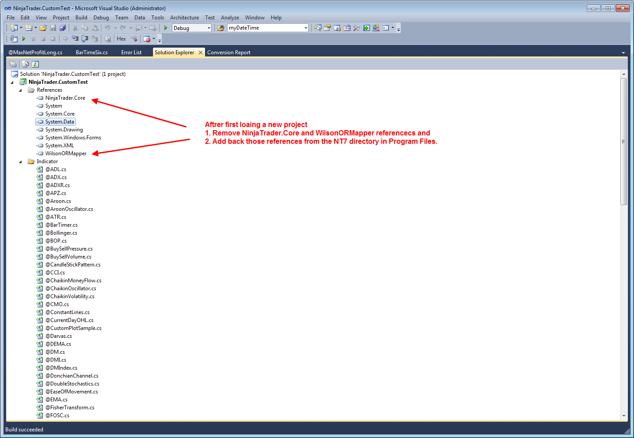The width and height of the screenshot is (634, 438).
Task: Collapse the References folder
Action: 20,90
